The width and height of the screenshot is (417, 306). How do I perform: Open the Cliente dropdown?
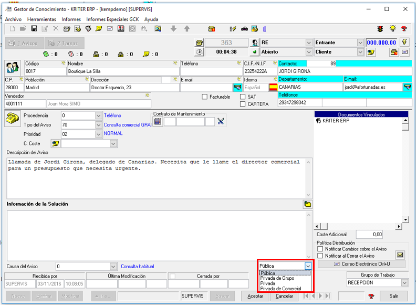(360, 52)
